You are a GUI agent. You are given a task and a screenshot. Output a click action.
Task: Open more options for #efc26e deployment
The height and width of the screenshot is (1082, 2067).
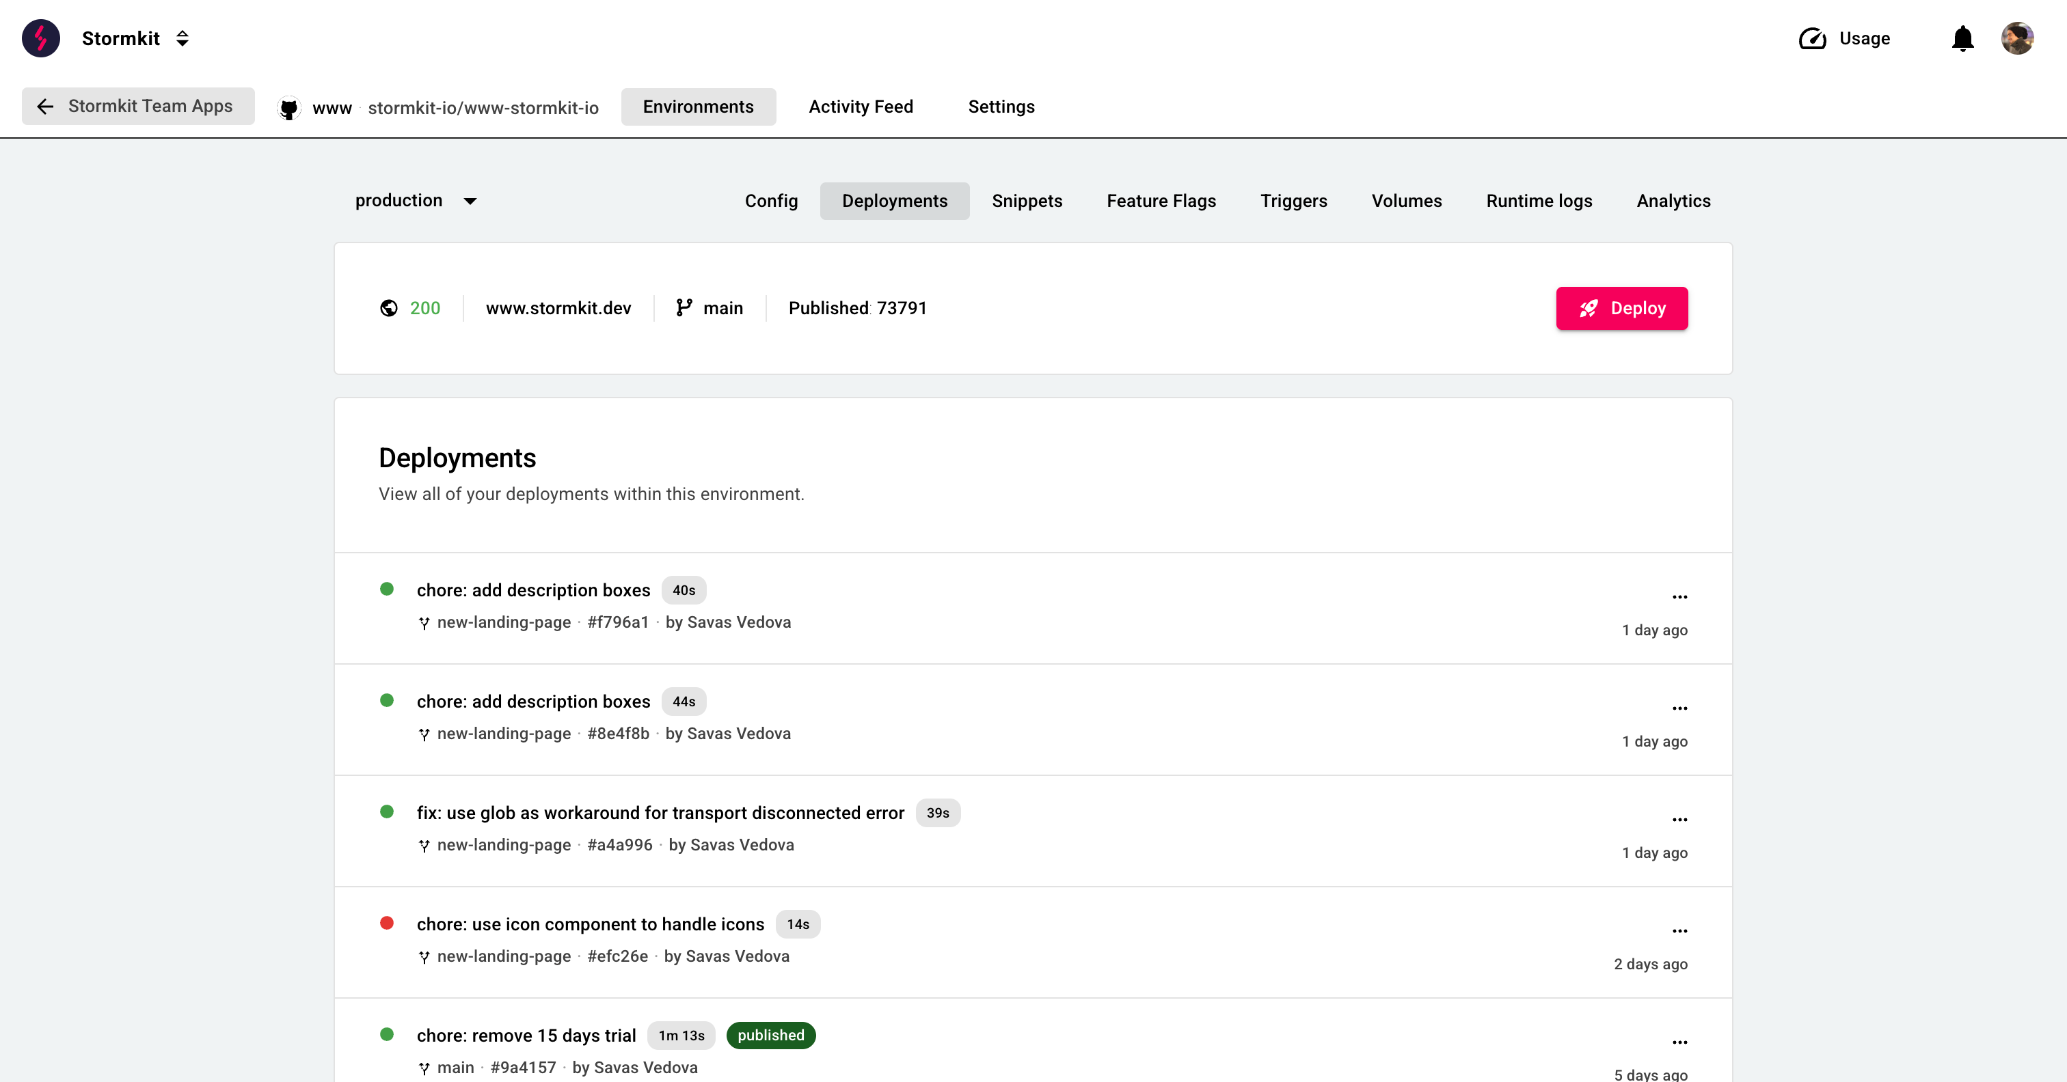point(1679,931)
